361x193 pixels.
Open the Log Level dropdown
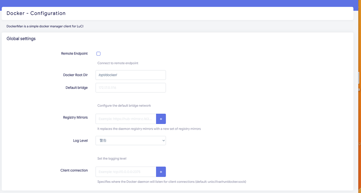coord(130,141)
